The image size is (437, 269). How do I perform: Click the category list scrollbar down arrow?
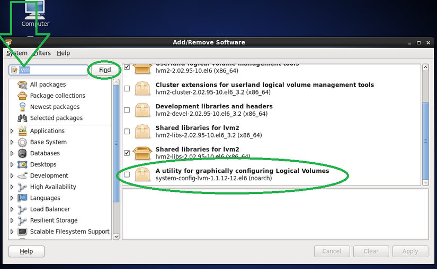(116, 237)
